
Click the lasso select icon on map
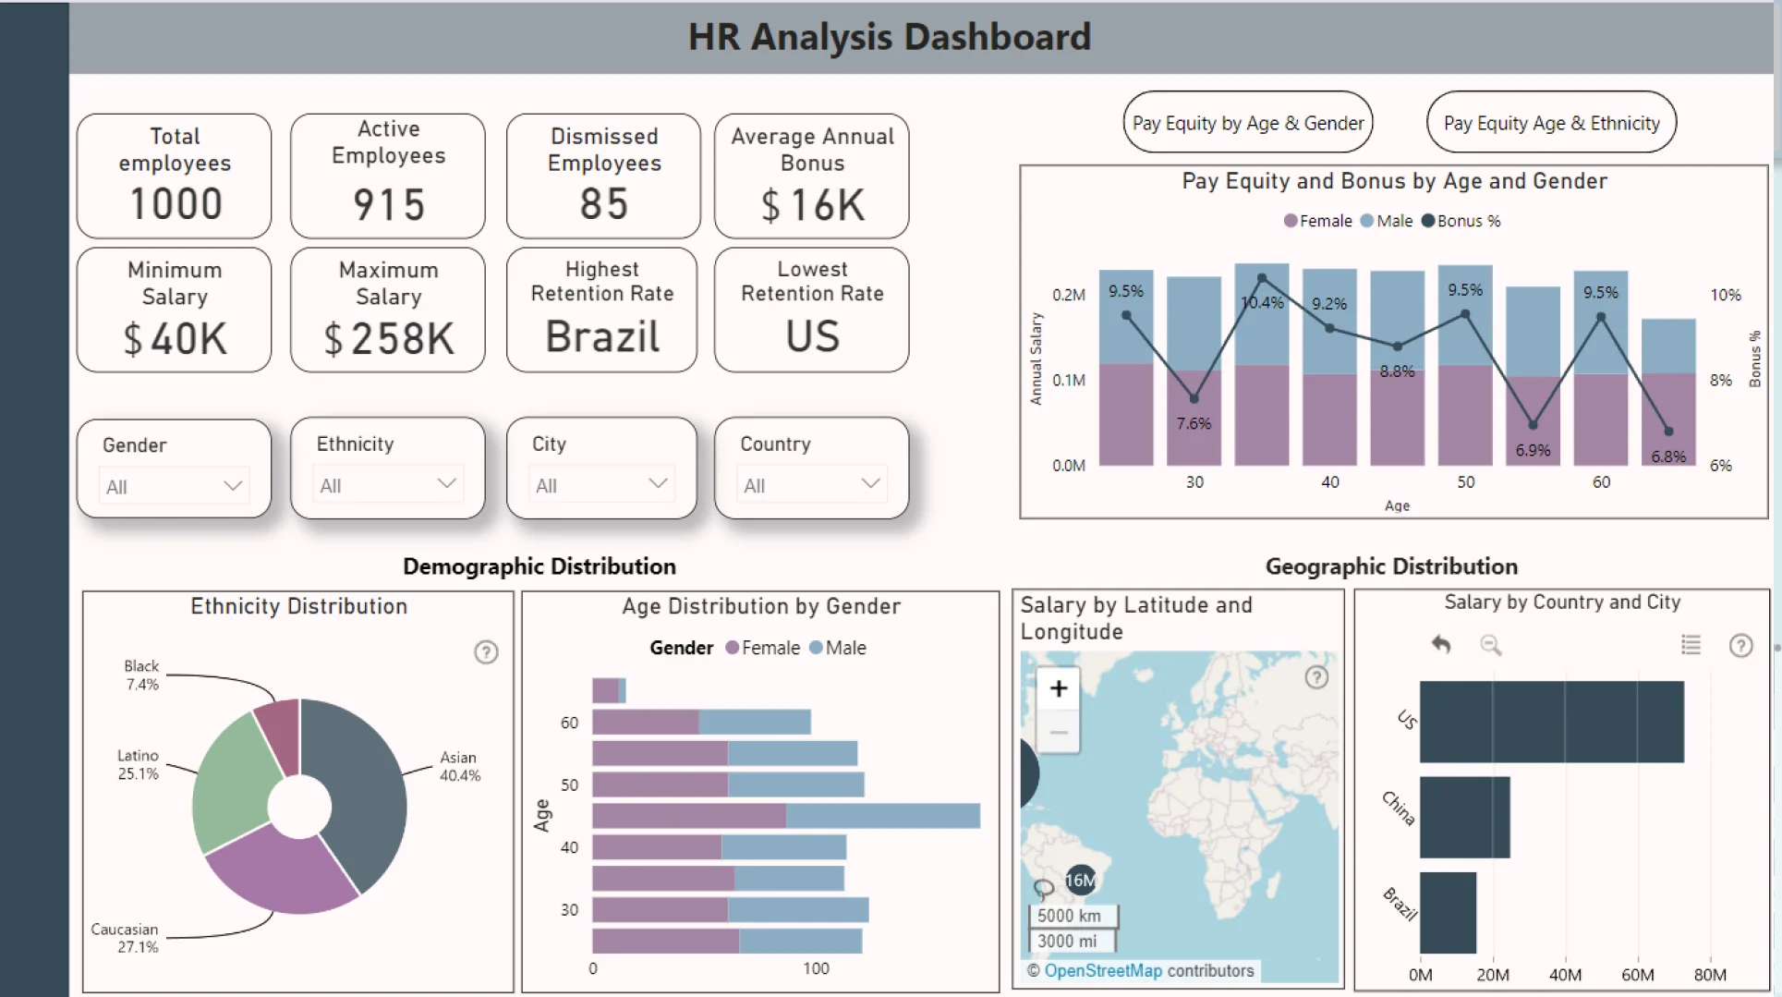(1043, 889)
